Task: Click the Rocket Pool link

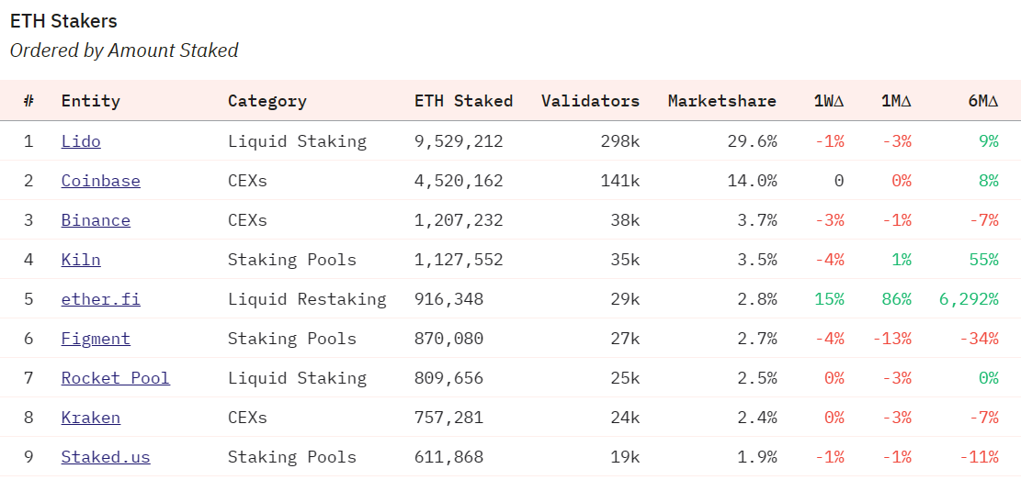Action: 115,378
